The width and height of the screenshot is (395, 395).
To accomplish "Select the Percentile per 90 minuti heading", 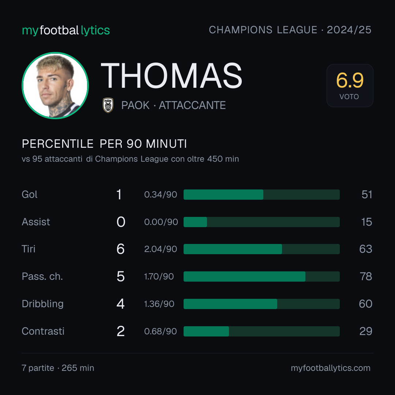I will (x=104, y=144).
